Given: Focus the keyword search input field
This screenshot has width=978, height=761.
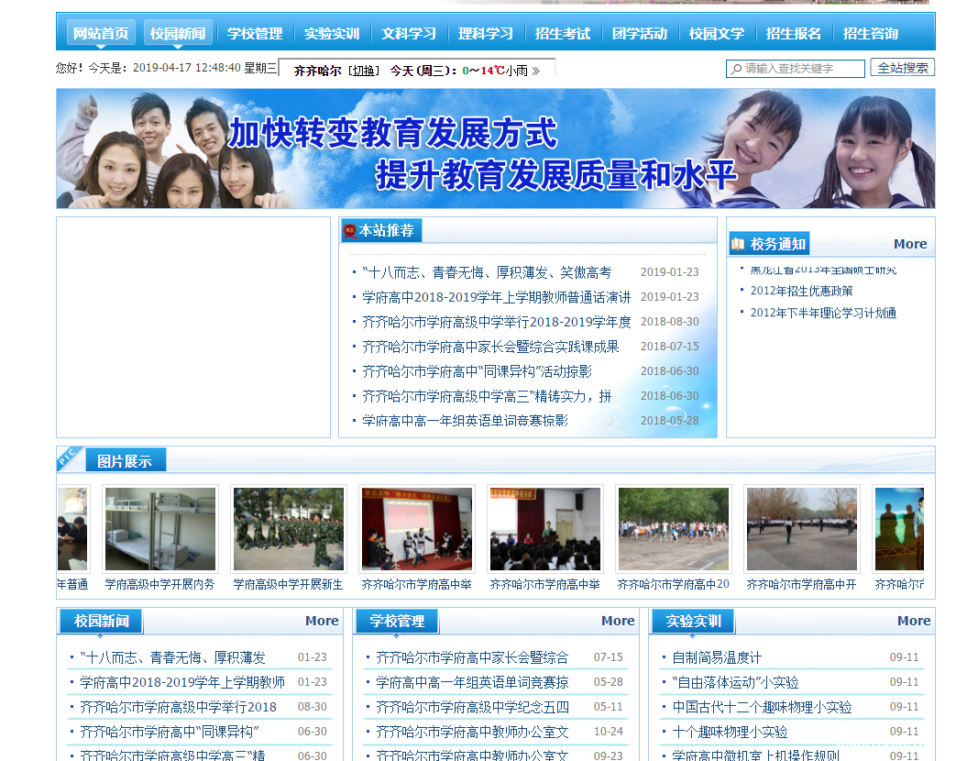Looking at the screenshot, I should click(x=802, y=69).
